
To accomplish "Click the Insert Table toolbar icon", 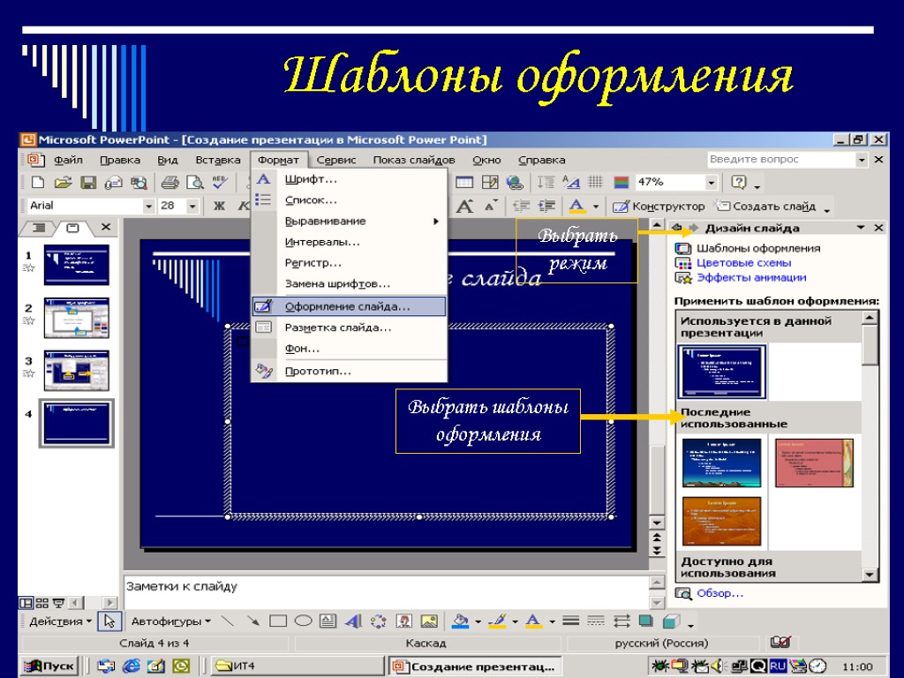I will 464,183.
